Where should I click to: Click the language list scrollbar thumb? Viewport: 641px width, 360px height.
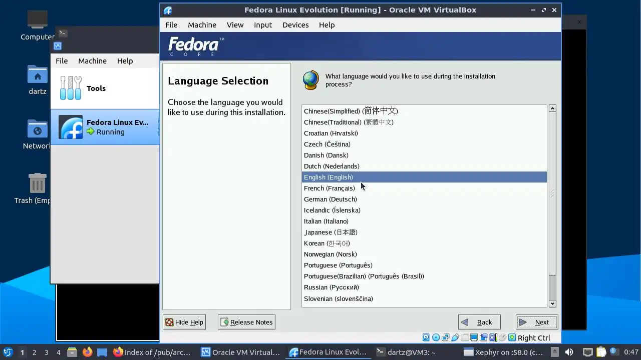552,193
